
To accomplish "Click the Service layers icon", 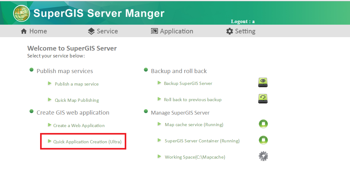I will coord(91,31).
